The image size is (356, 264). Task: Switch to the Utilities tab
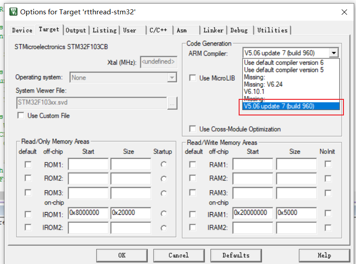[x=272, y=30]
